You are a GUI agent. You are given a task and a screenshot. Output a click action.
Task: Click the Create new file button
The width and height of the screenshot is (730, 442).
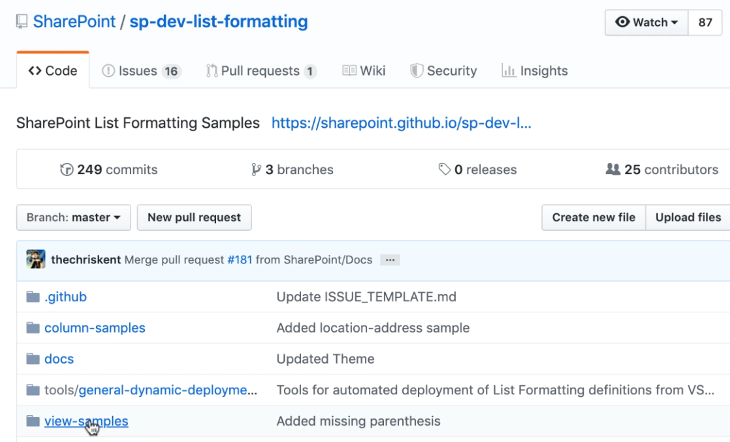(594, 218)
